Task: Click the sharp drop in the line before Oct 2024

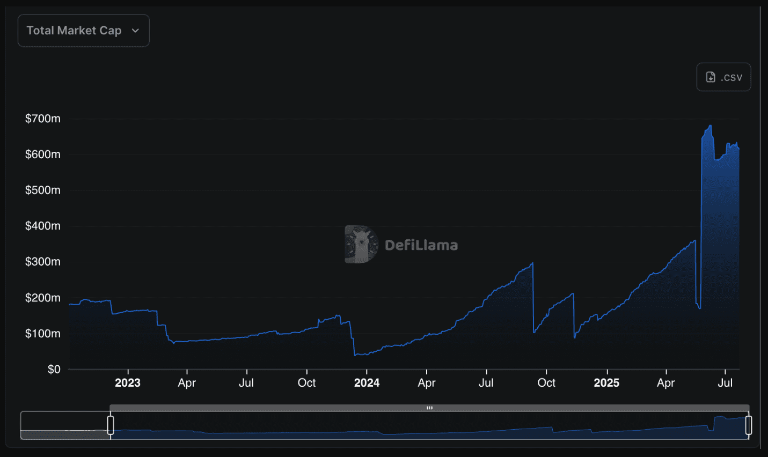Action: (533, 298)
